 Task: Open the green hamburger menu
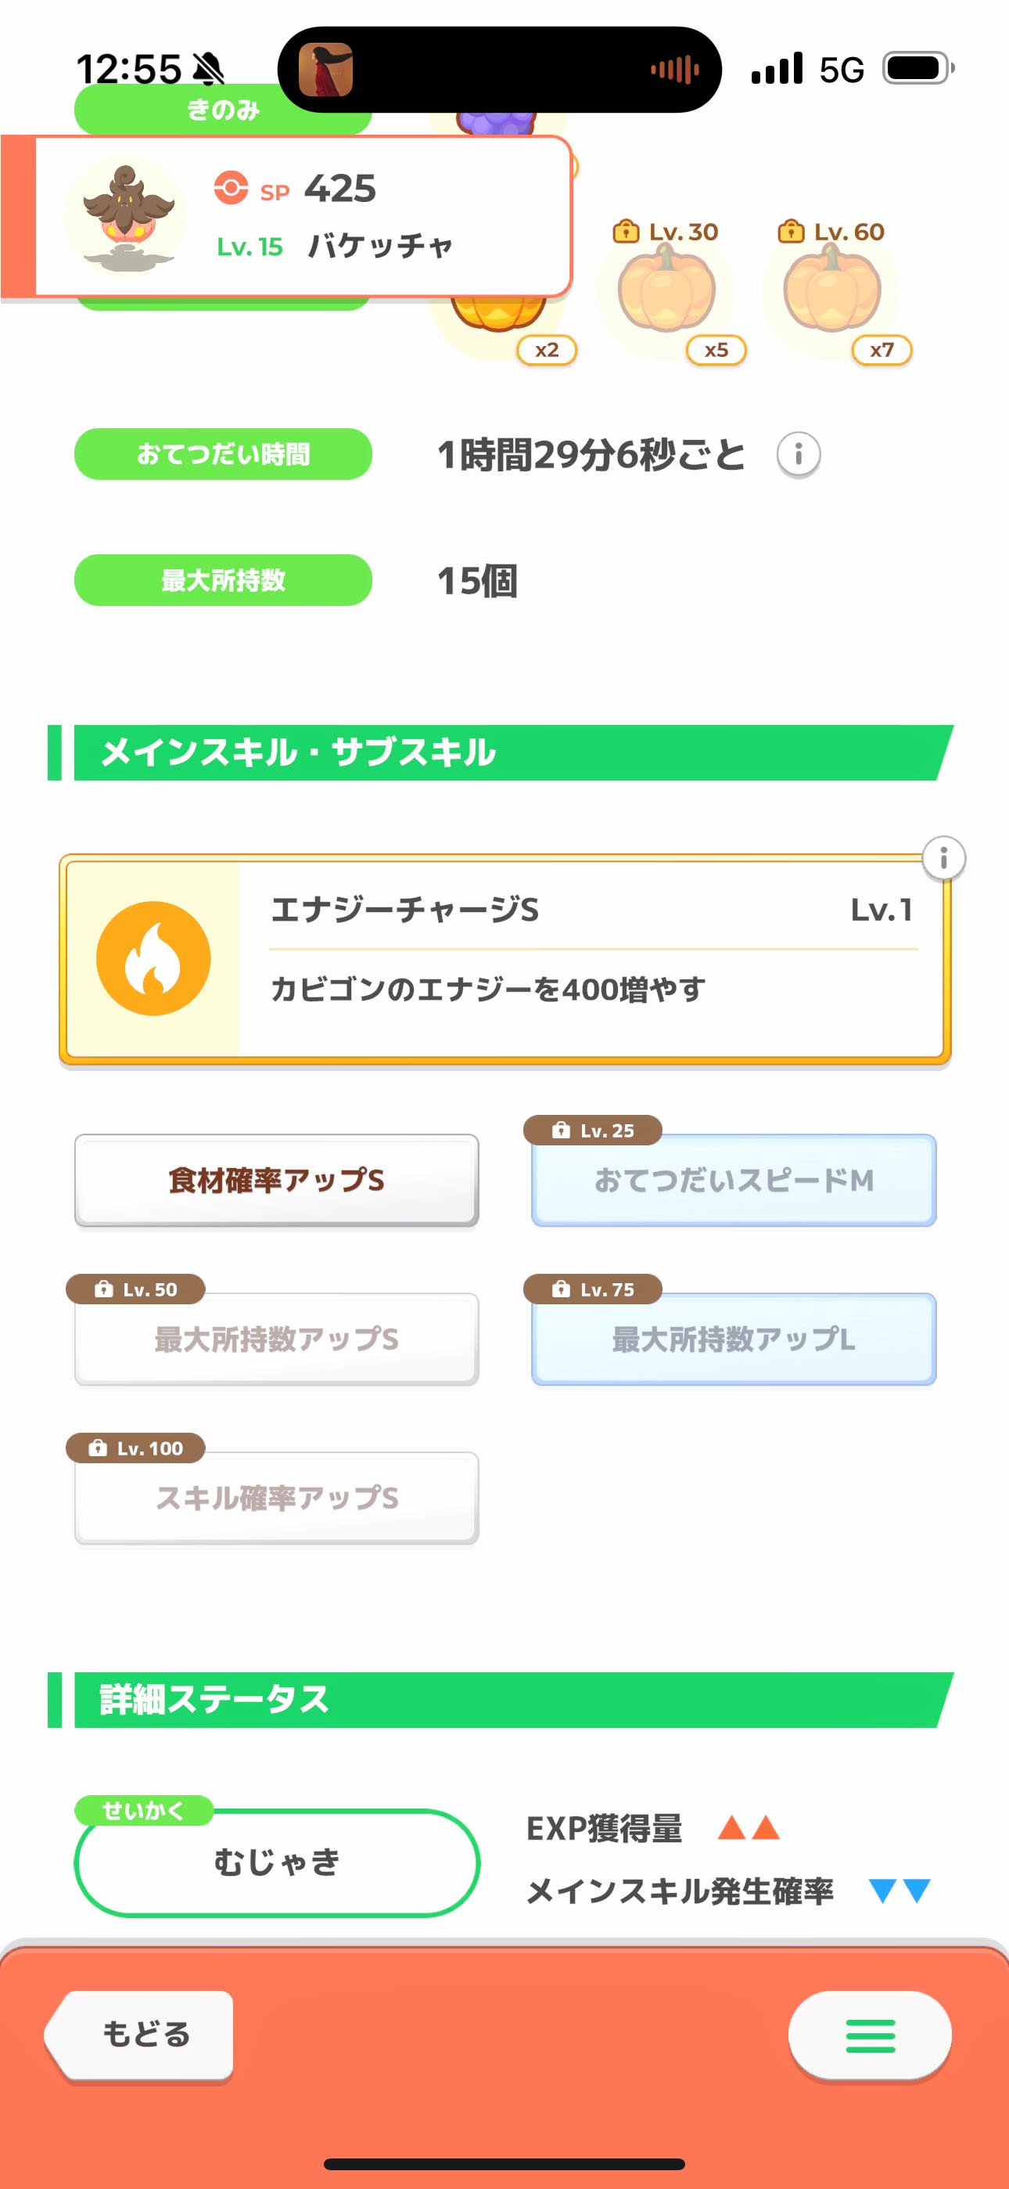click(x=870, y=2036)
